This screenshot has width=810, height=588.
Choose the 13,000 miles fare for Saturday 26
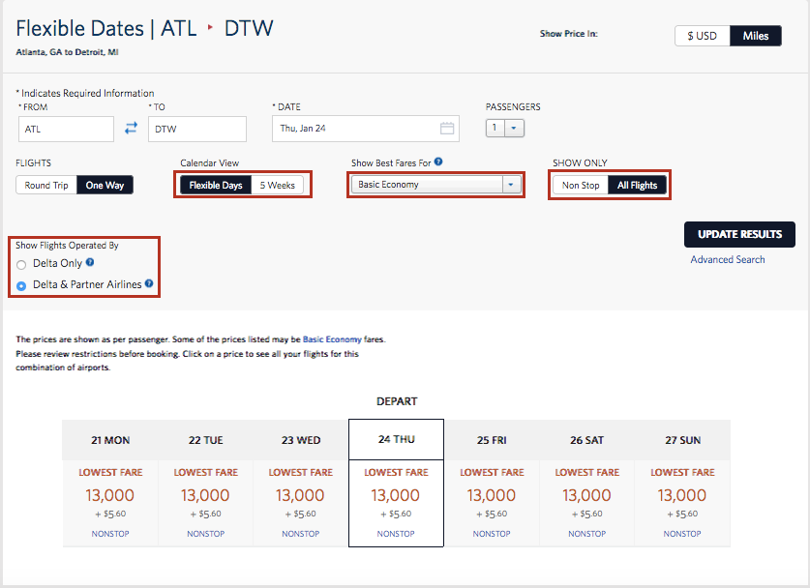pos(586,495)
